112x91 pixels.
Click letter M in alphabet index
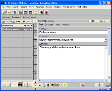pos(35,52)
